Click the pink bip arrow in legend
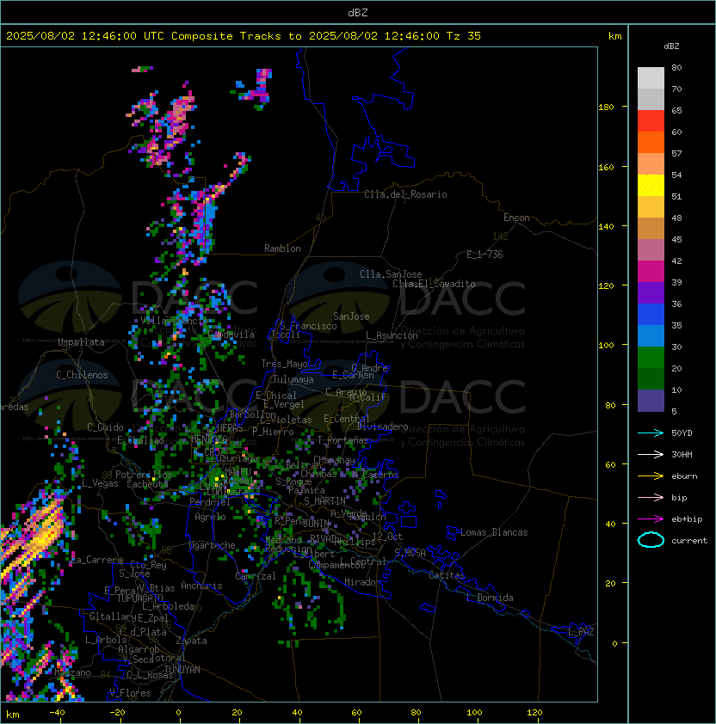The image size is (716, 724). point(651,497)
